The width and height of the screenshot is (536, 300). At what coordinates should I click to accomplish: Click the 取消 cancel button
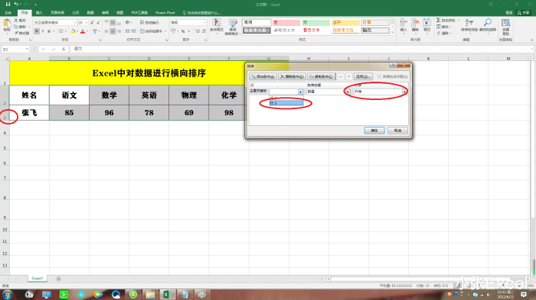click(397, 131)
